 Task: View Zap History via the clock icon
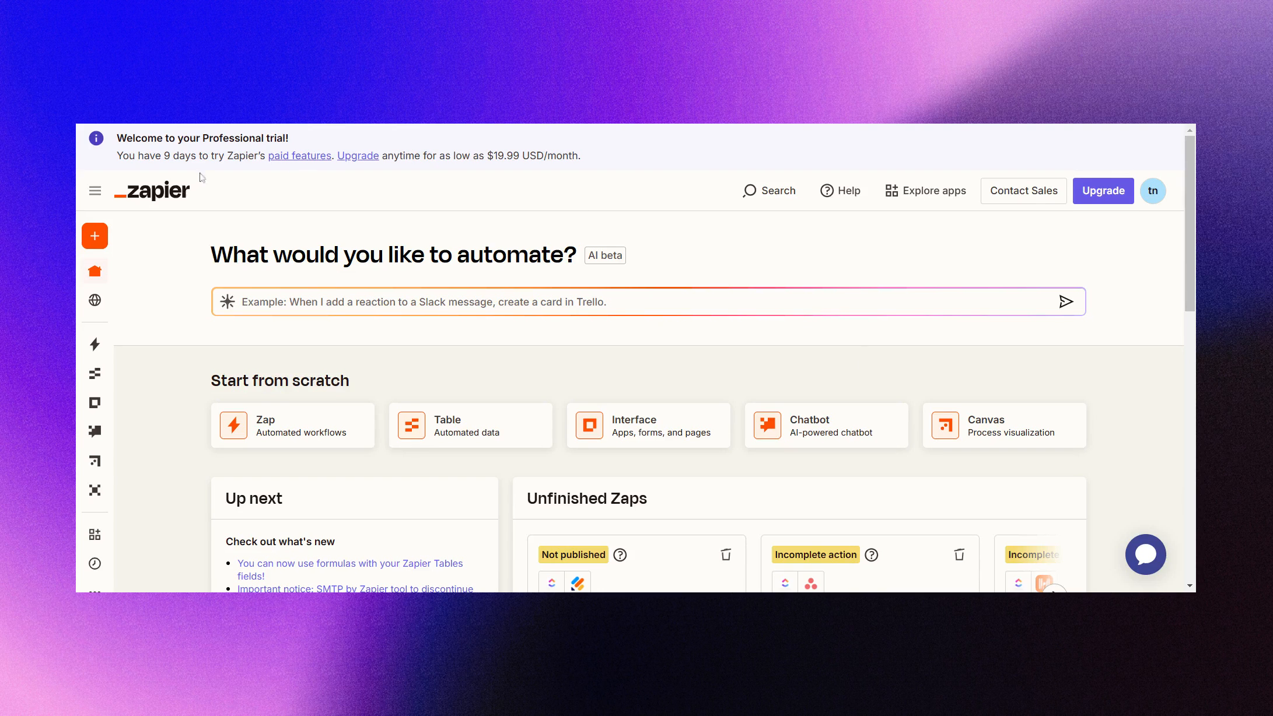[95, 563]
